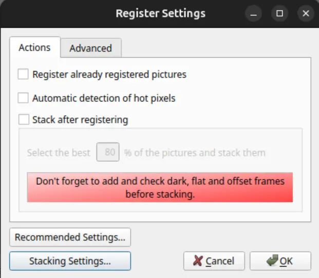The width and height of the screenshot is (319, 278).
Task: Switch to the Advanced tab
Action: tap(90, 48)
